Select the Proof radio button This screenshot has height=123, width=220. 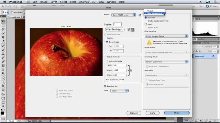(x=146, y=24)
